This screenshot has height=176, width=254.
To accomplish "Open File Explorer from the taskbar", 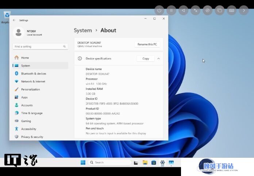I will [x=145, y=163].
